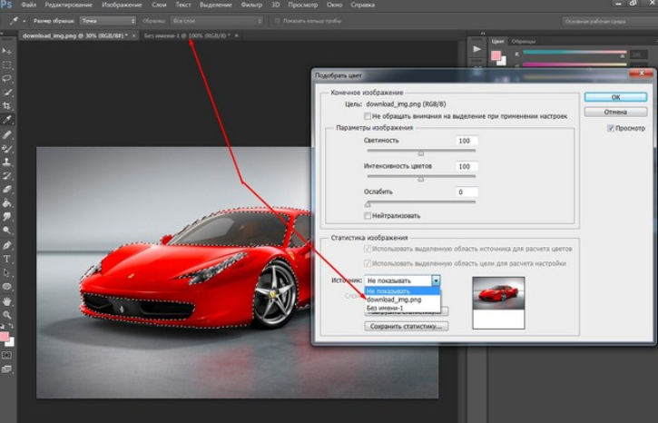Select the Eraser tool
Image resolution: width=658 pixels, height=423 pixels.
[x=7, y=190]
